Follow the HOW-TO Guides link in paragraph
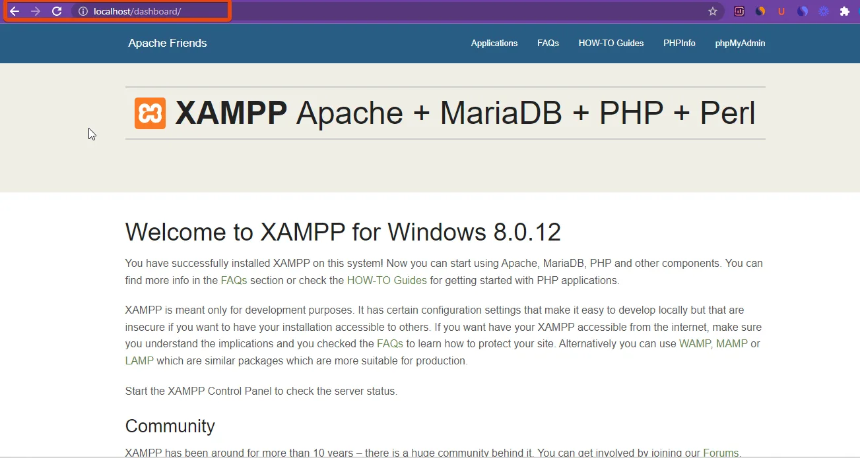Image resolution: width=860 pixels, height=458 pixels. pos(387,280)
